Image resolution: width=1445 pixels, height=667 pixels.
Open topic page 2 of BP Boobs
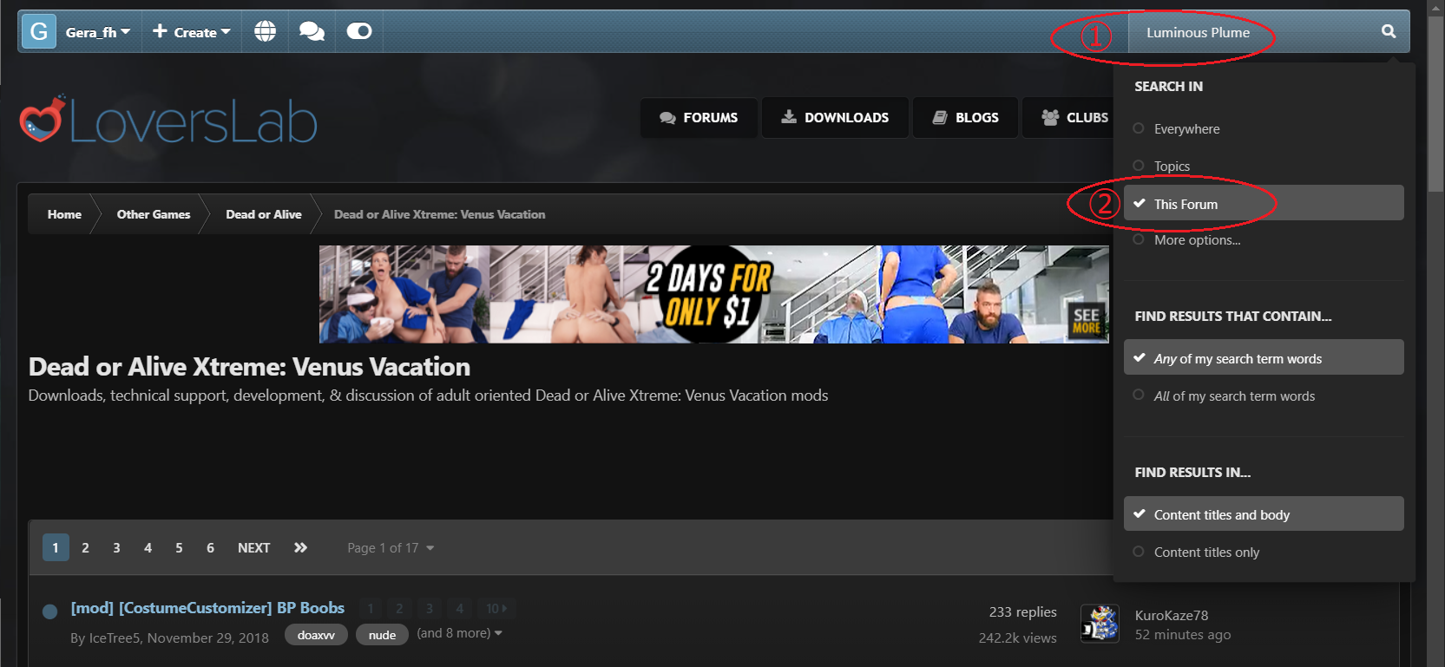coord(399,609)
